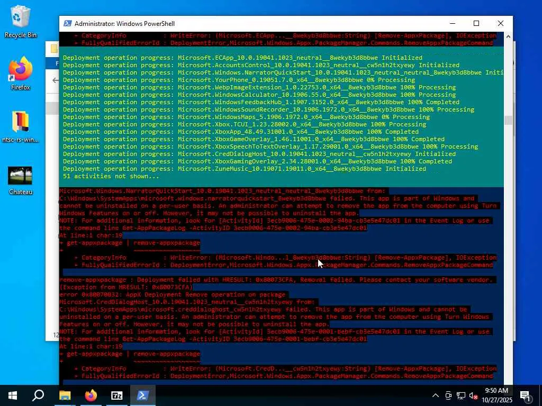Viewport: 542px width, 406px height.
Task: Show hidden system tray icons
Action: click(436, 395)
